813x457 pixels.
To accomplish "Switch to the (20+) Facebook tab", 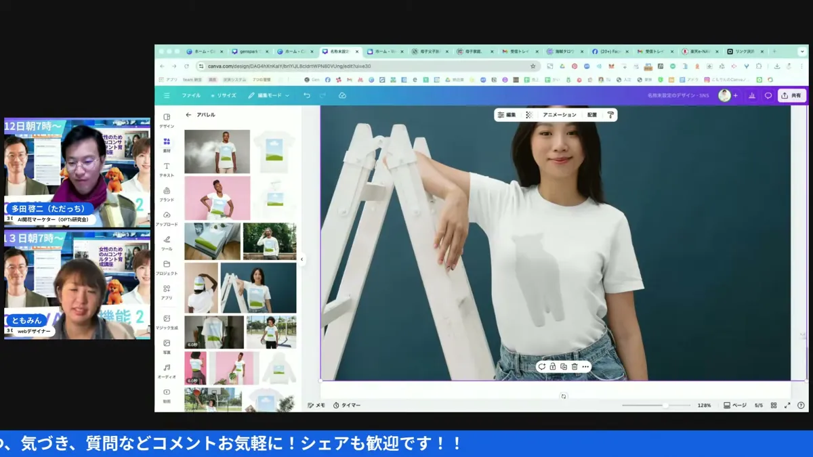I will point(610,51).
